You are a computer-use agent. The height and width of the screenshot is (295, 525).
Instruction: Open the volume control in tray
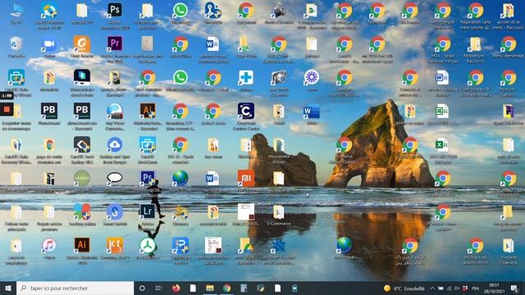457,288
